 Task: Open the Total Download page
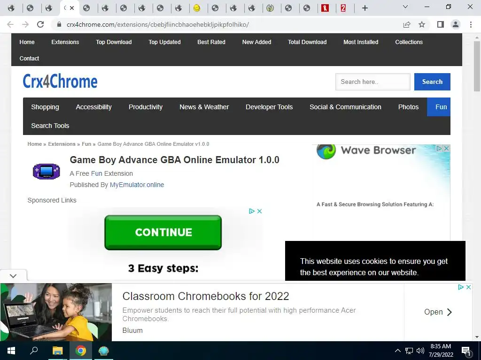(307, 42)
